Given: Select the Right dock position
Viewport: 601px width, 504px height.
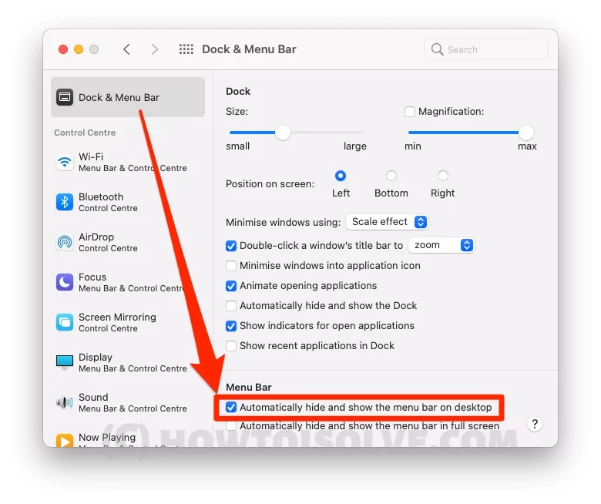Looking at the screenshot, I should pyautogui.click(x=443, y=176).
